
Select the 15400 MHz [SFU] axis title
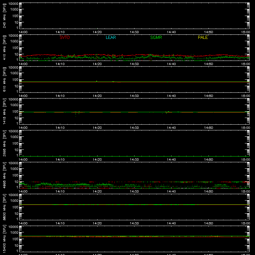pos(4,239)
